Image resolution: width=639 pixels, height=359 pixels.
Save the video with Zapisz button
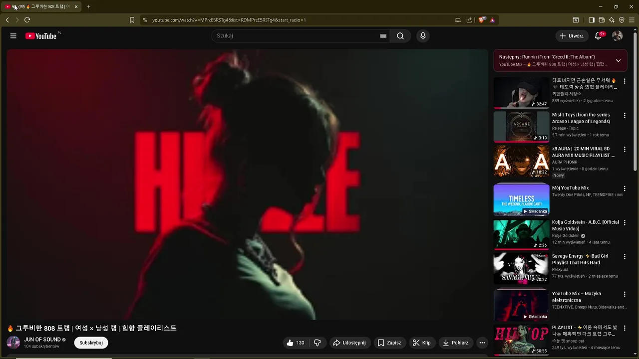tap(389, 343)
